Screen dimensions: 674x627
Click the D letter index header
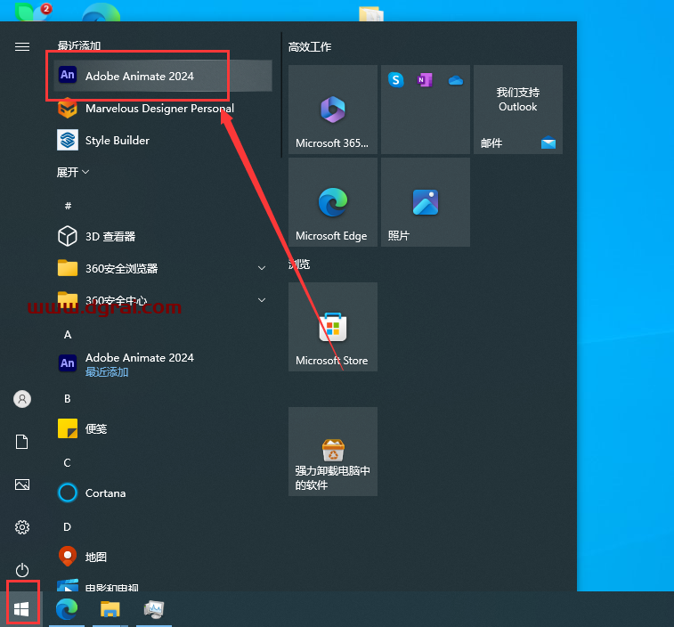point(67,526)
